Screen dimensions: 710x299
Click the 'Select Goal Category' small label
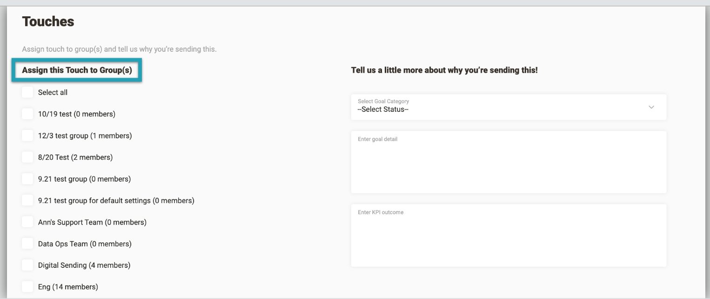pyautogui.click(x=383, y=101)
